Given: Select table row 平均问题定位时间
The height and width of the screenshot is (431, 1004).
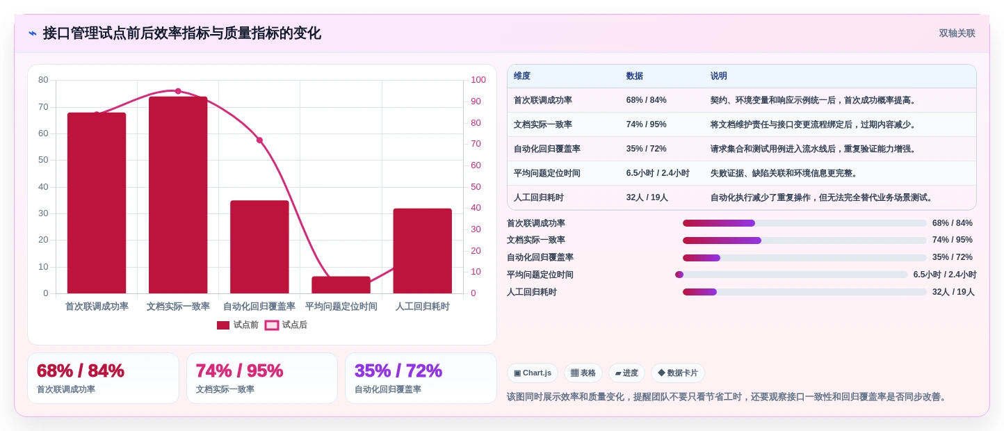Looking at the screenshot, I should pos(742,173).
